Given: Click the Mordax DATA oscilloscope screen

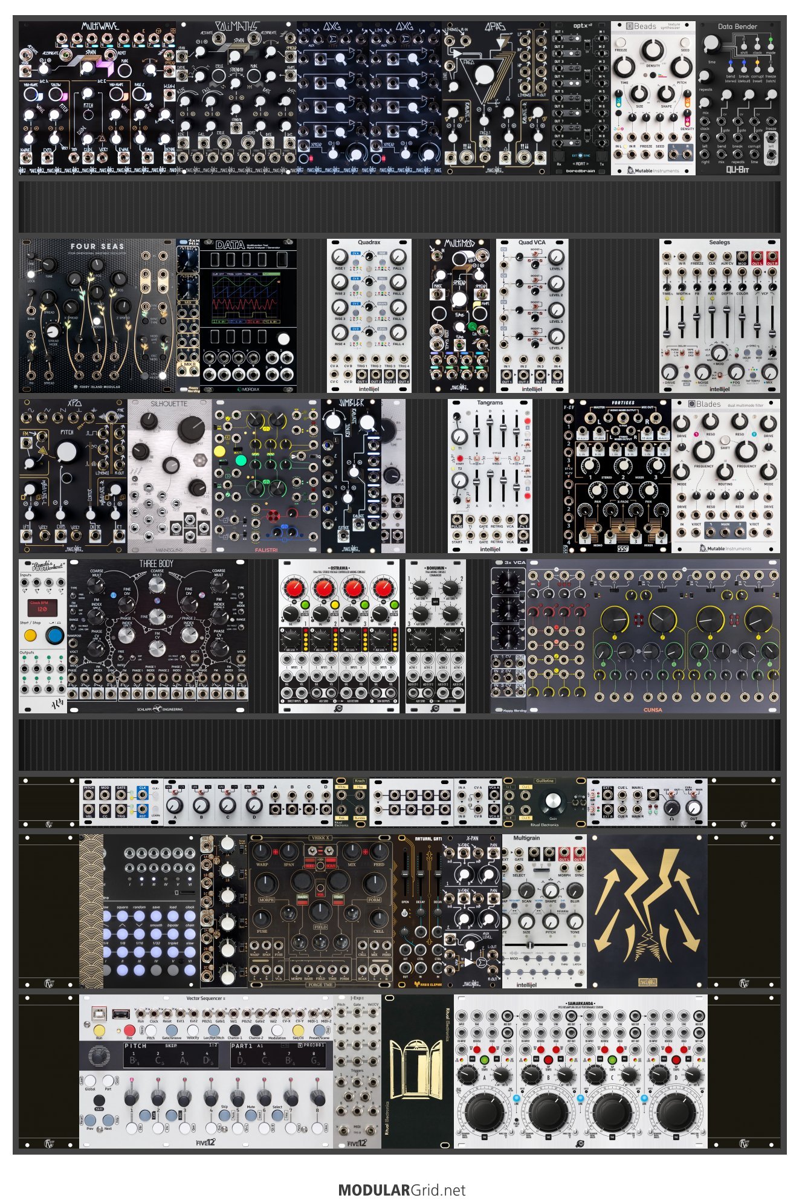Looking at the screenshot, I should point(245,297).
